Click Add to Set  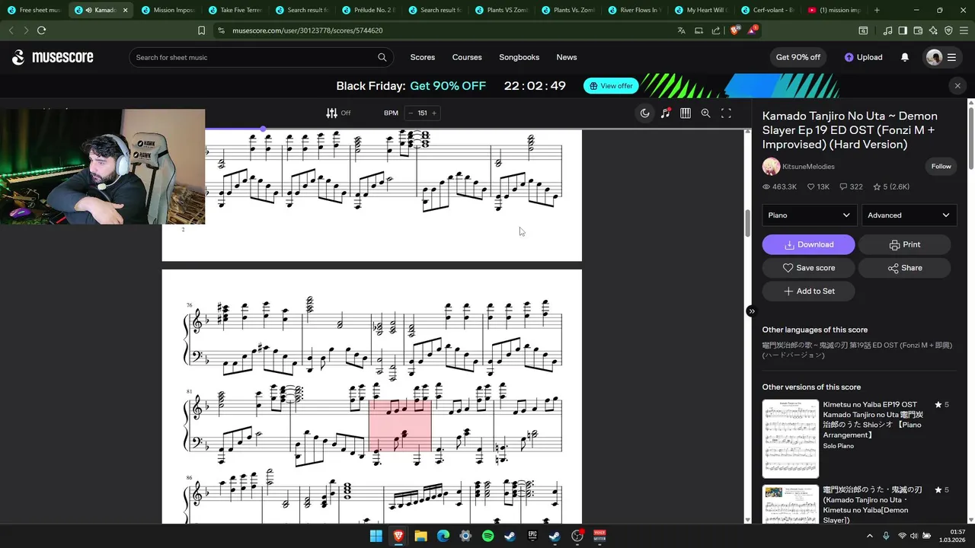(808, 291)
